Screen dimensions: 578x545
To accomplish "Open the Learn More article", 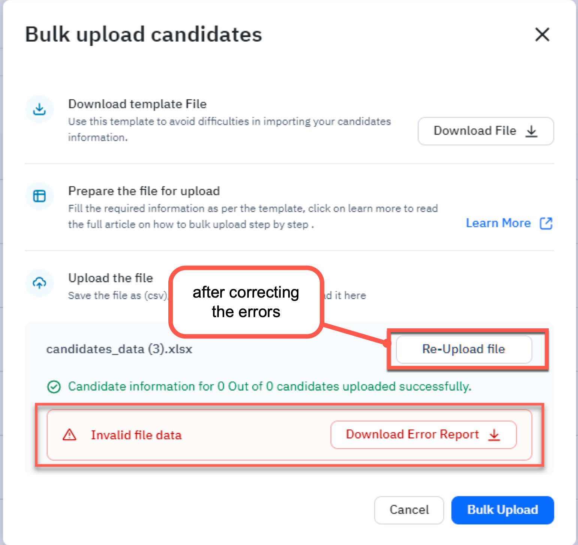I will pos(498,223).
